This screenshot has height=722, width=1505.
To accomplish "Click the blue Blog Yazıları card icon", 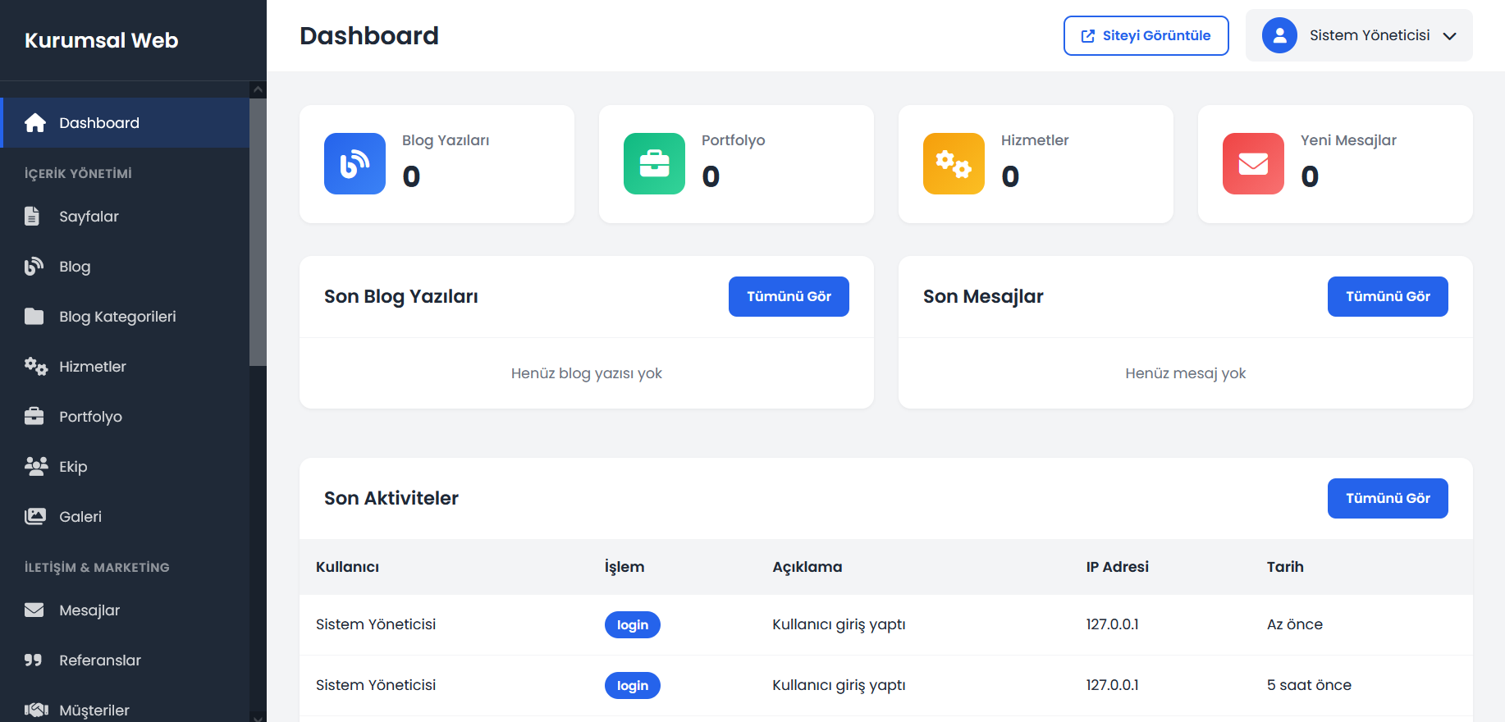I will (355, 164).
